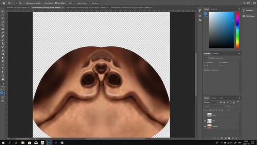Viewport: 257px width, 145px height.
Task: Pick a shade in the color field
Action: coord(221,30)
